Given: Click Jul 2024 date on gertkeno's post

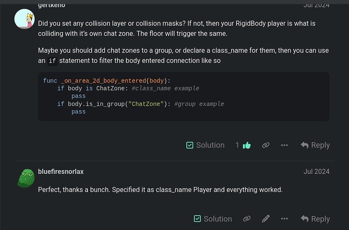Looking at the screenshot, I should pos(317,5).
